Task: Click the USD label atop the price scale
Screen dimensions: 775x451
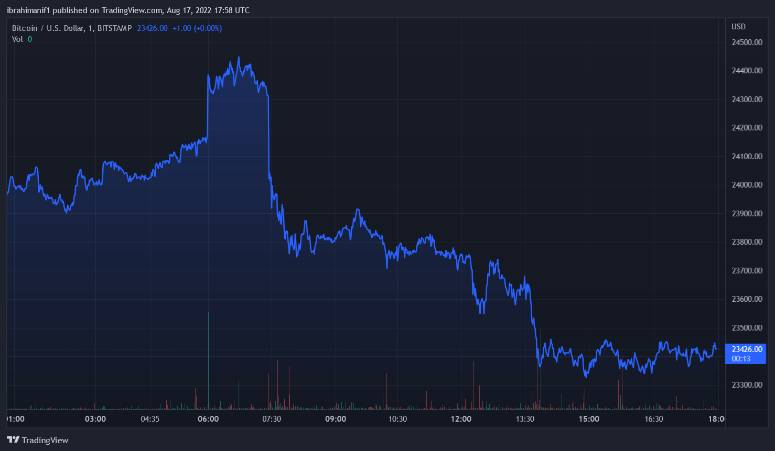Action: [738, 27]
